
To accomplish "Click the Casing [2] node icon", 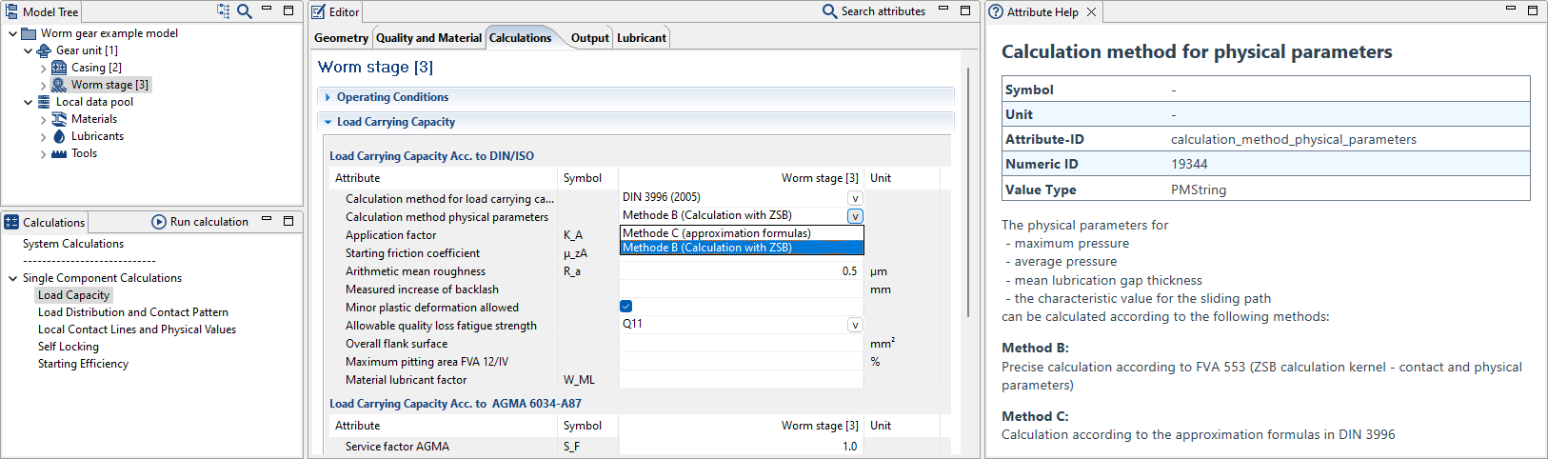I will [x=59, y=68].
